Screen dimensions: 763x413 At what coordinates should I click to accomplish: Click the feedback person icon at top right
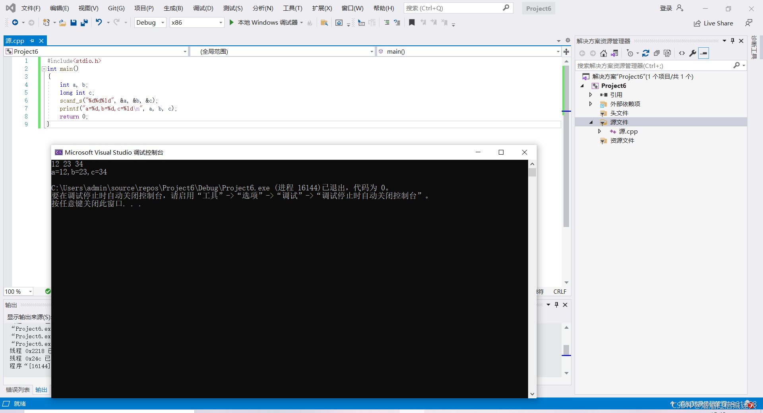click(749, 23)
